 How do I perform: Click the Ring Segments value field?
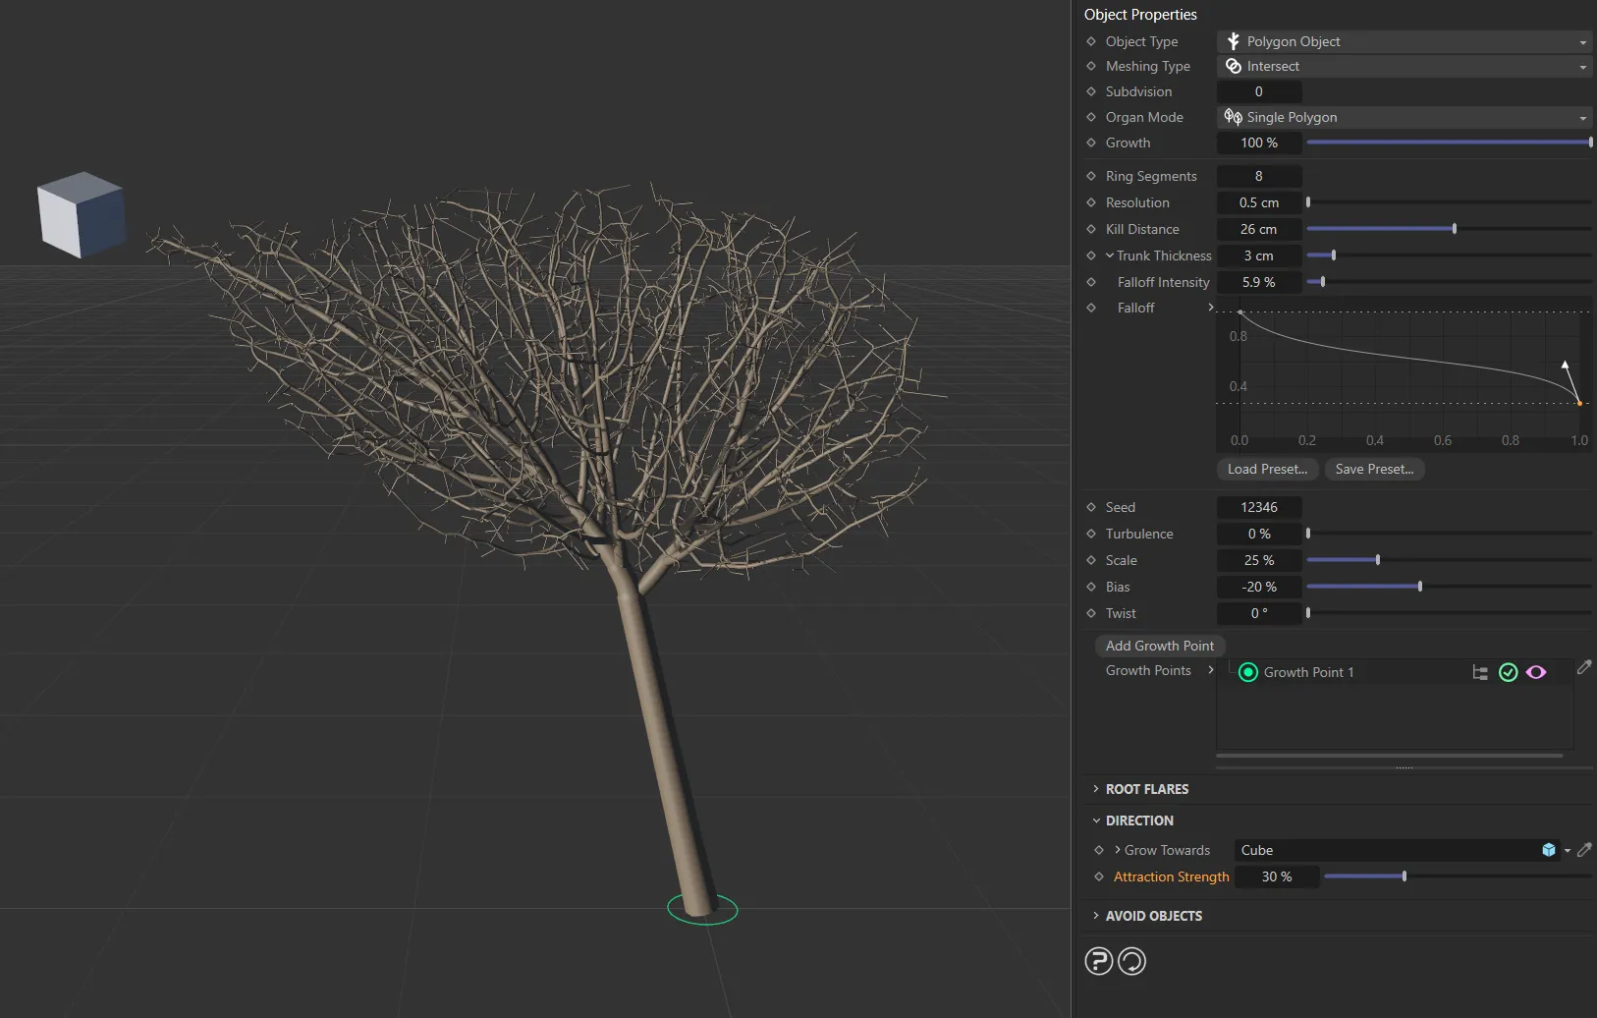(x=1259, y=176)
